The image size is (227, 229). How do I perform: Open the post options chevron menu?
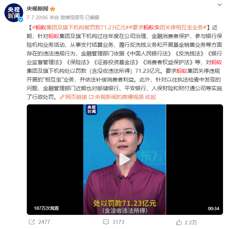point(219,5)
